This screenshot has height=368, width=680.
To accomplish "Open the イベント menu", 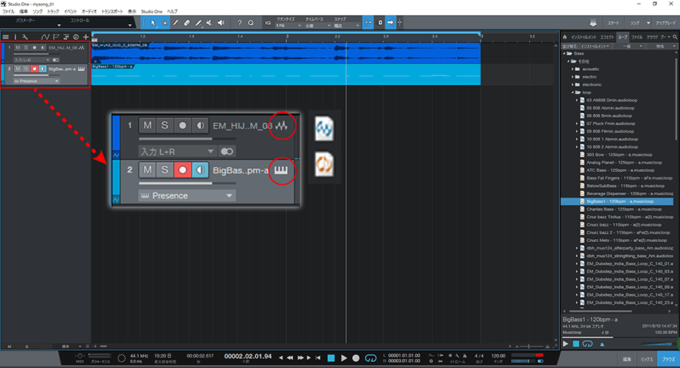I will pos(71,12).
